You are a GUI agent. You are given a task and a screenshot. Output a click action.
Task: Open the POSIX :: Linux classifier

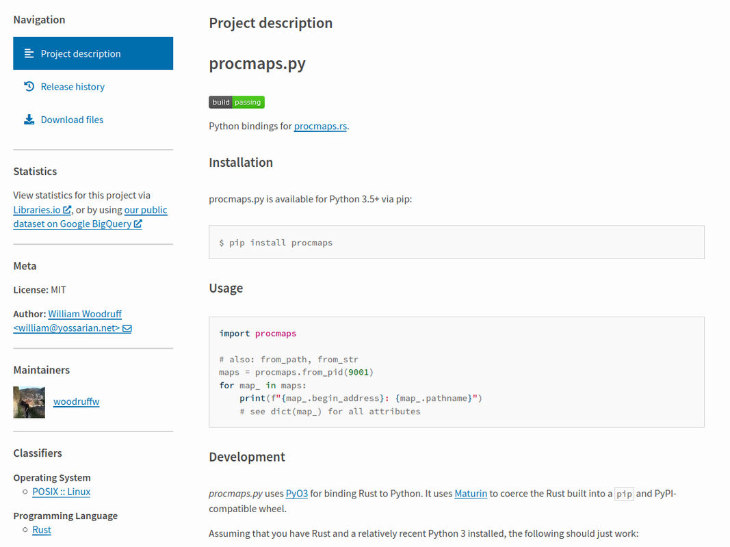[62, 492]
